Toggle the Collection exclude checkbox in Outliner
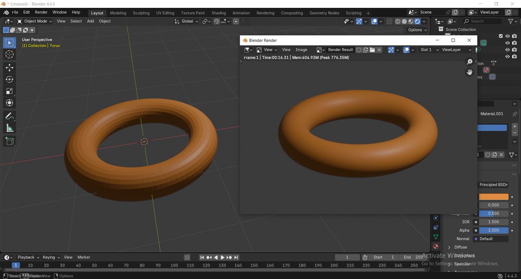The width and height of the screenshot is (521, 279). (501, 36)
